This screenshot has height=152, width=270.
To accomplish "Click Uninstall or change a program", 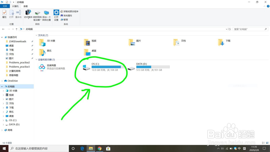I will pos(69,11).
